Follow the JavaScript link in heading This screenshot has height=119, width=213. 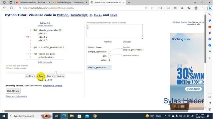pos(79,15)
